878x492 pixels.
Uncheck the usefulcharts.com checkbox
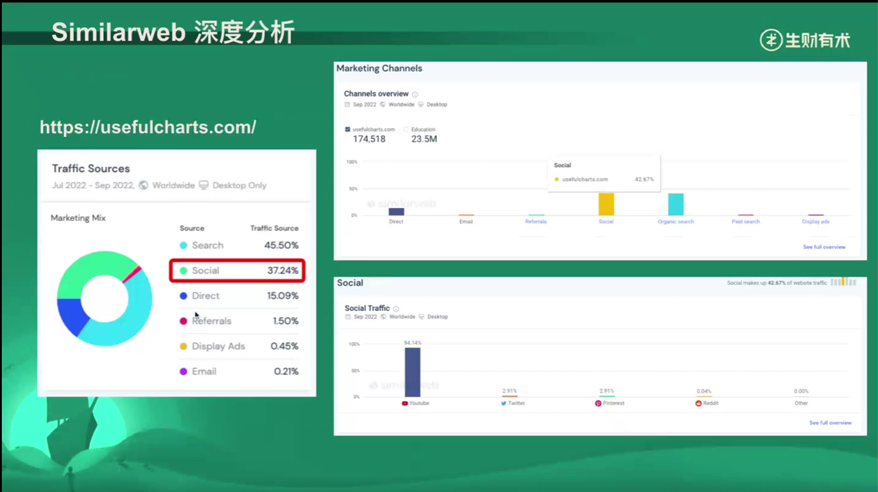(x=347, y=129)
